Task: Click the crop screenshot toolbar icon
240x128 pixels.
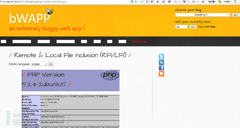Action: pos(184,2)
